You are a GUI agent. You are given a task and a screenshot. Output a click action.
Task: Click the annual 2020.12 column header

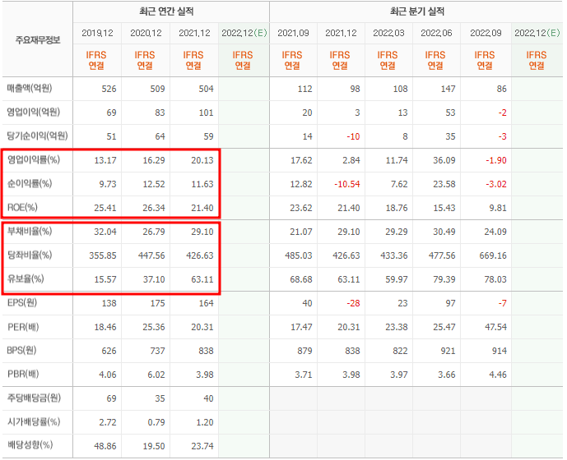coord(146,33)
